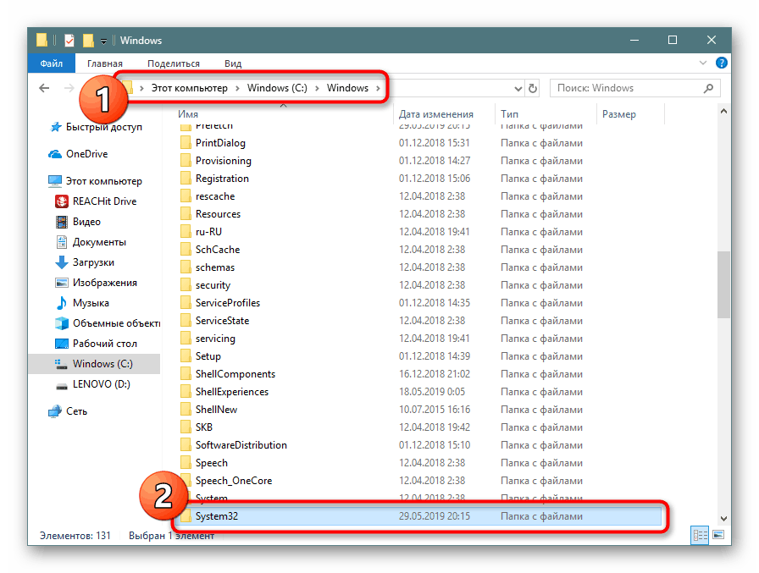Viewport: 759px width, 573px height.
Task: Select the security folder icon
Action: tap(186, 285)
